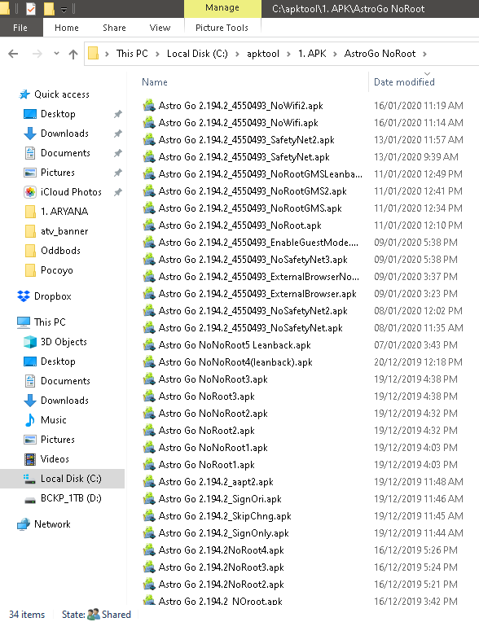This screenshot has height=622, width=479.
Task: Click icon of Astro Go 2.194.2NoRoot4.apk
Action: 149,550
